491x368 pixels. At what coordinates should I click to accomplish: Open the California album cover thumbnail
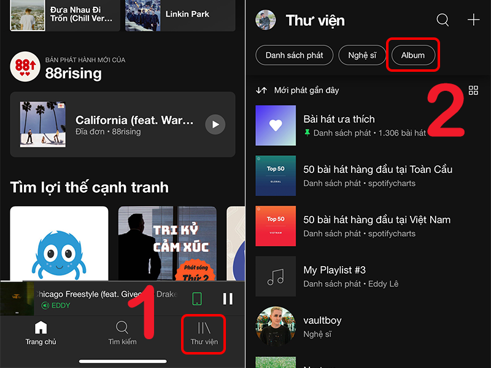(43, 125)
